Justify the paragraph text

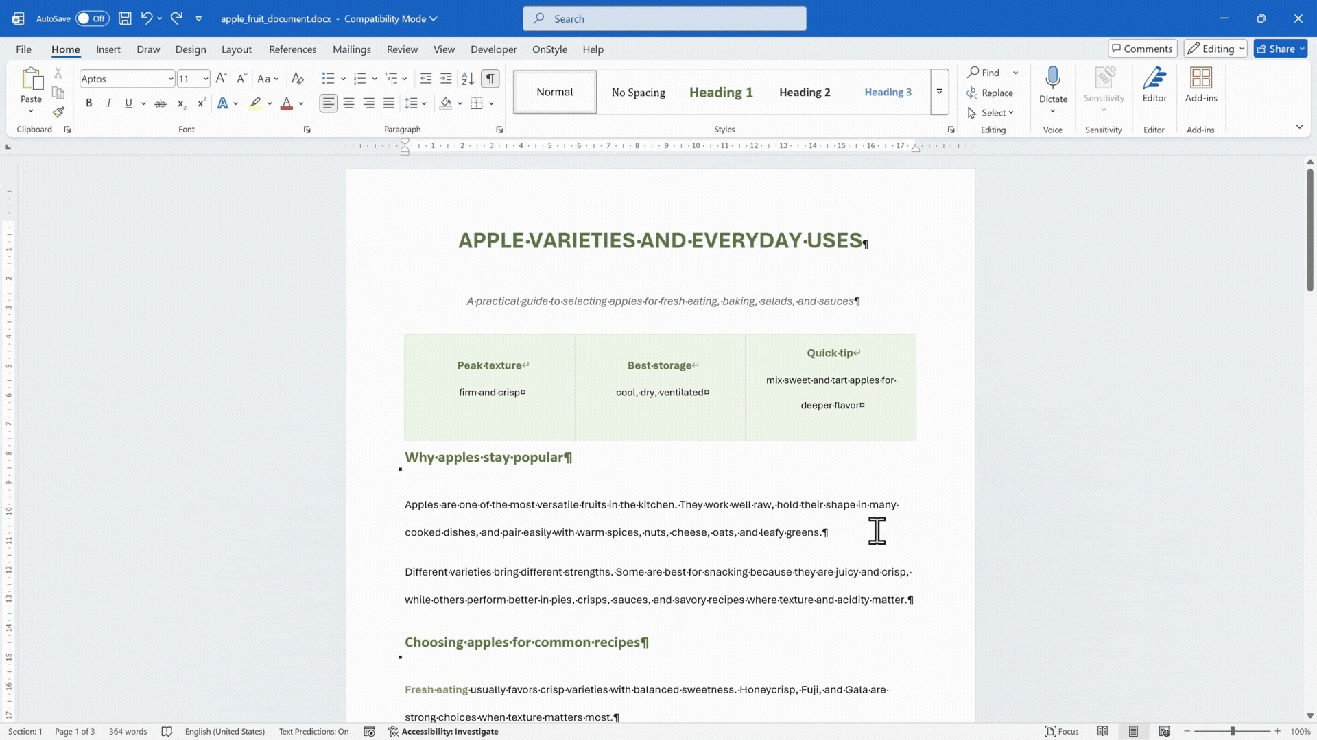(x=389, y=103)
